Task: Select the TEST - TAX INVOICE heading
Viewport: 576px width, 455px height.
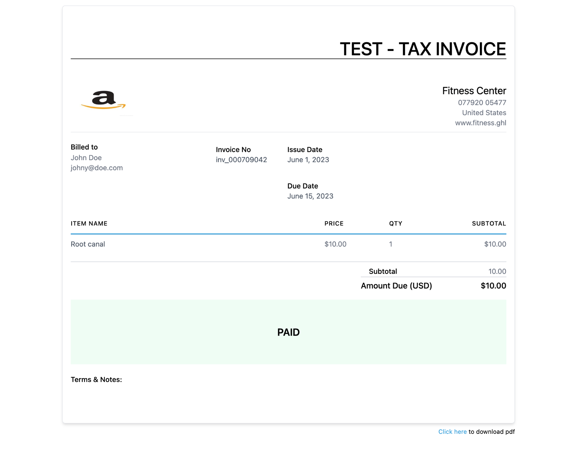Action: [x=423, y=49]
